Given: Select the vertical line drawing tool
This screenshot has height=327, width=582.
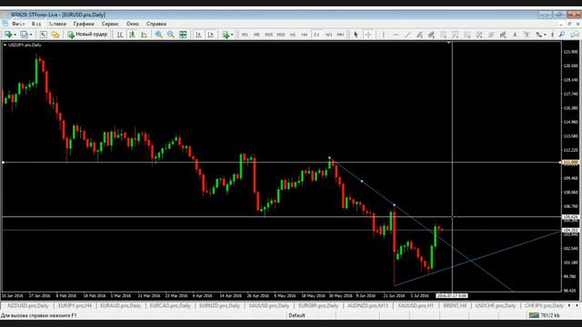Looking at the screenshot, I should [384, 35].
